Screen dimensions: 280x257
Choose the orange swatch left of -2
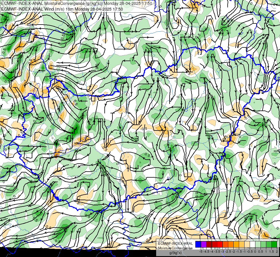231,244
